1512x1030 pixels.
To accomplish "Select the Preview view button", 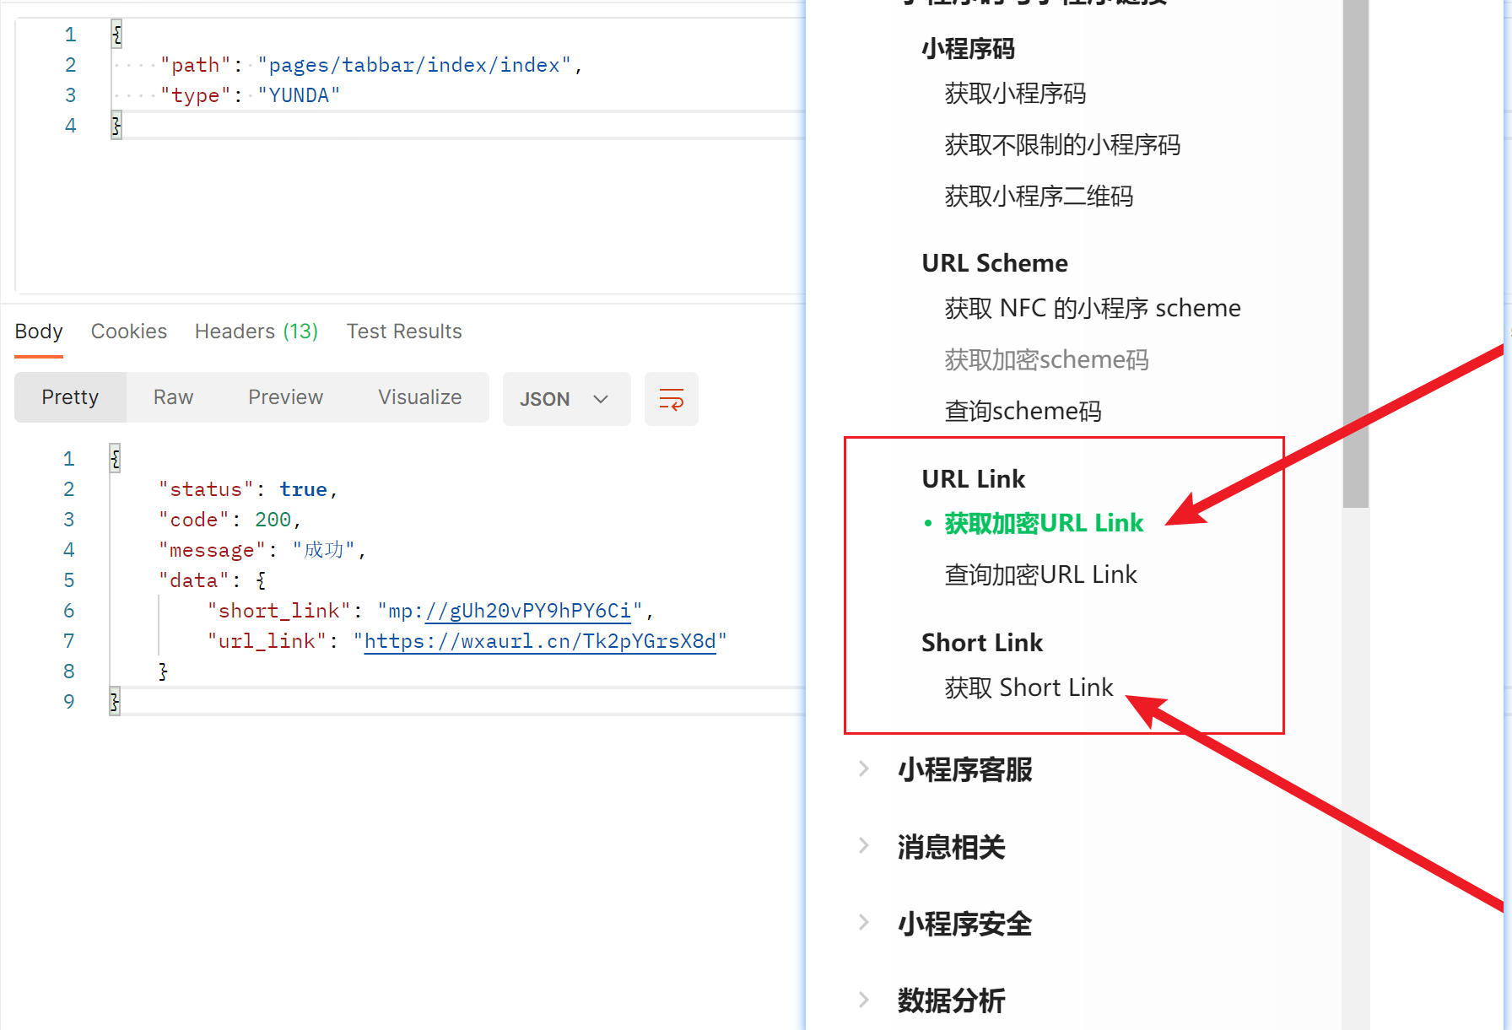I will (x=286, y=397).
